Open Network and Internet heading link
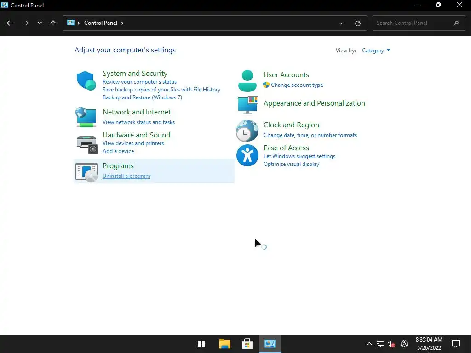This screenshot has width=471, height=353. pyautogui.click(x=137, y=112)
